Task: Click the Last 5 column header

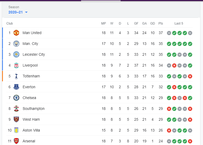Action: tap(179, 24)
